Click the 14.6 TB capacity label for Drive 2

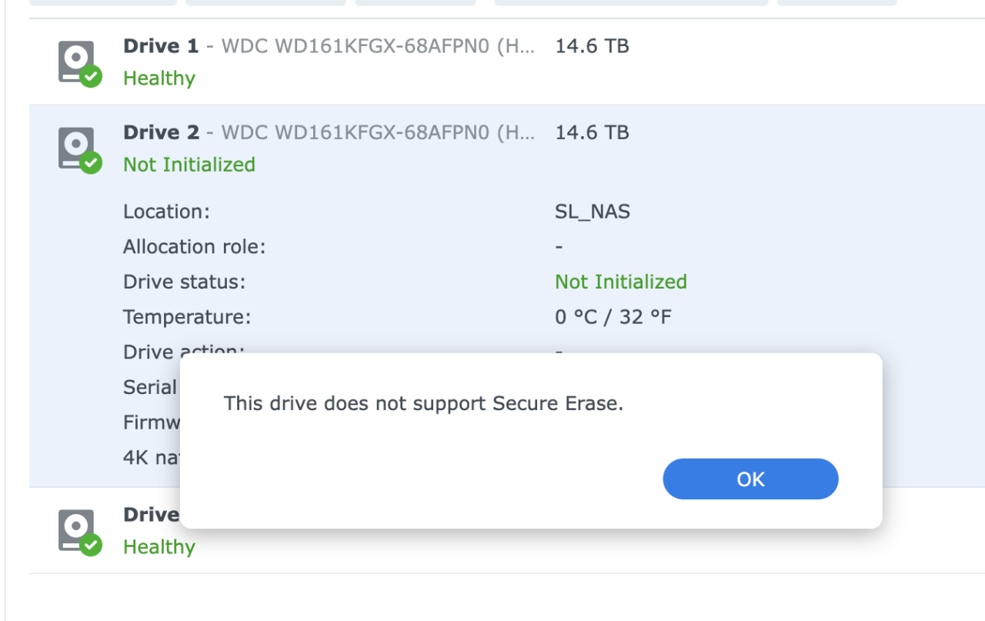(591, 132)
